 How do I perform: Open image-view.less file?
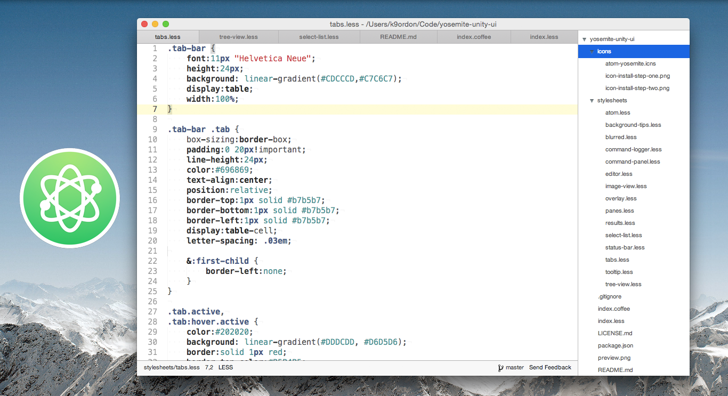pos(626,186)
